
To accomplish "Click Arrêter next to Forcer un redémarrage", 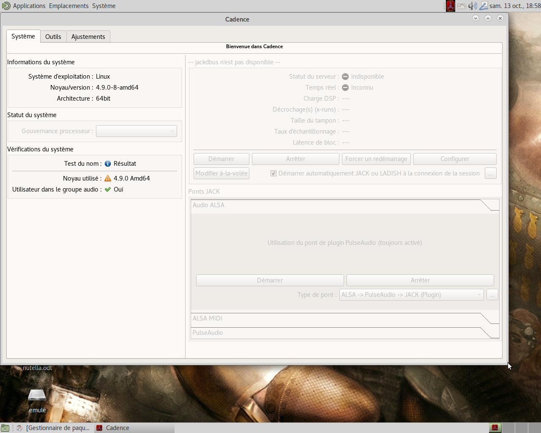I will [x=295, y=159].
